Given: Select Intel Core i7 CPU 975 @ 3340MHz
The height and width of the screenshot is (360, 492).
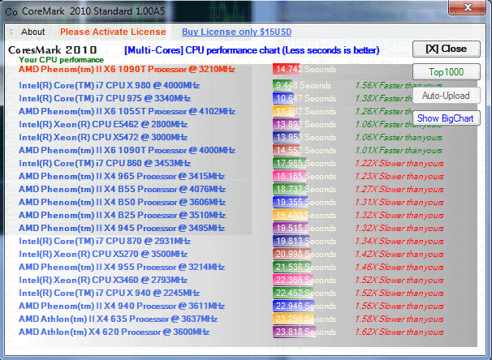Looking at the screenshot, I should [105, 98].
